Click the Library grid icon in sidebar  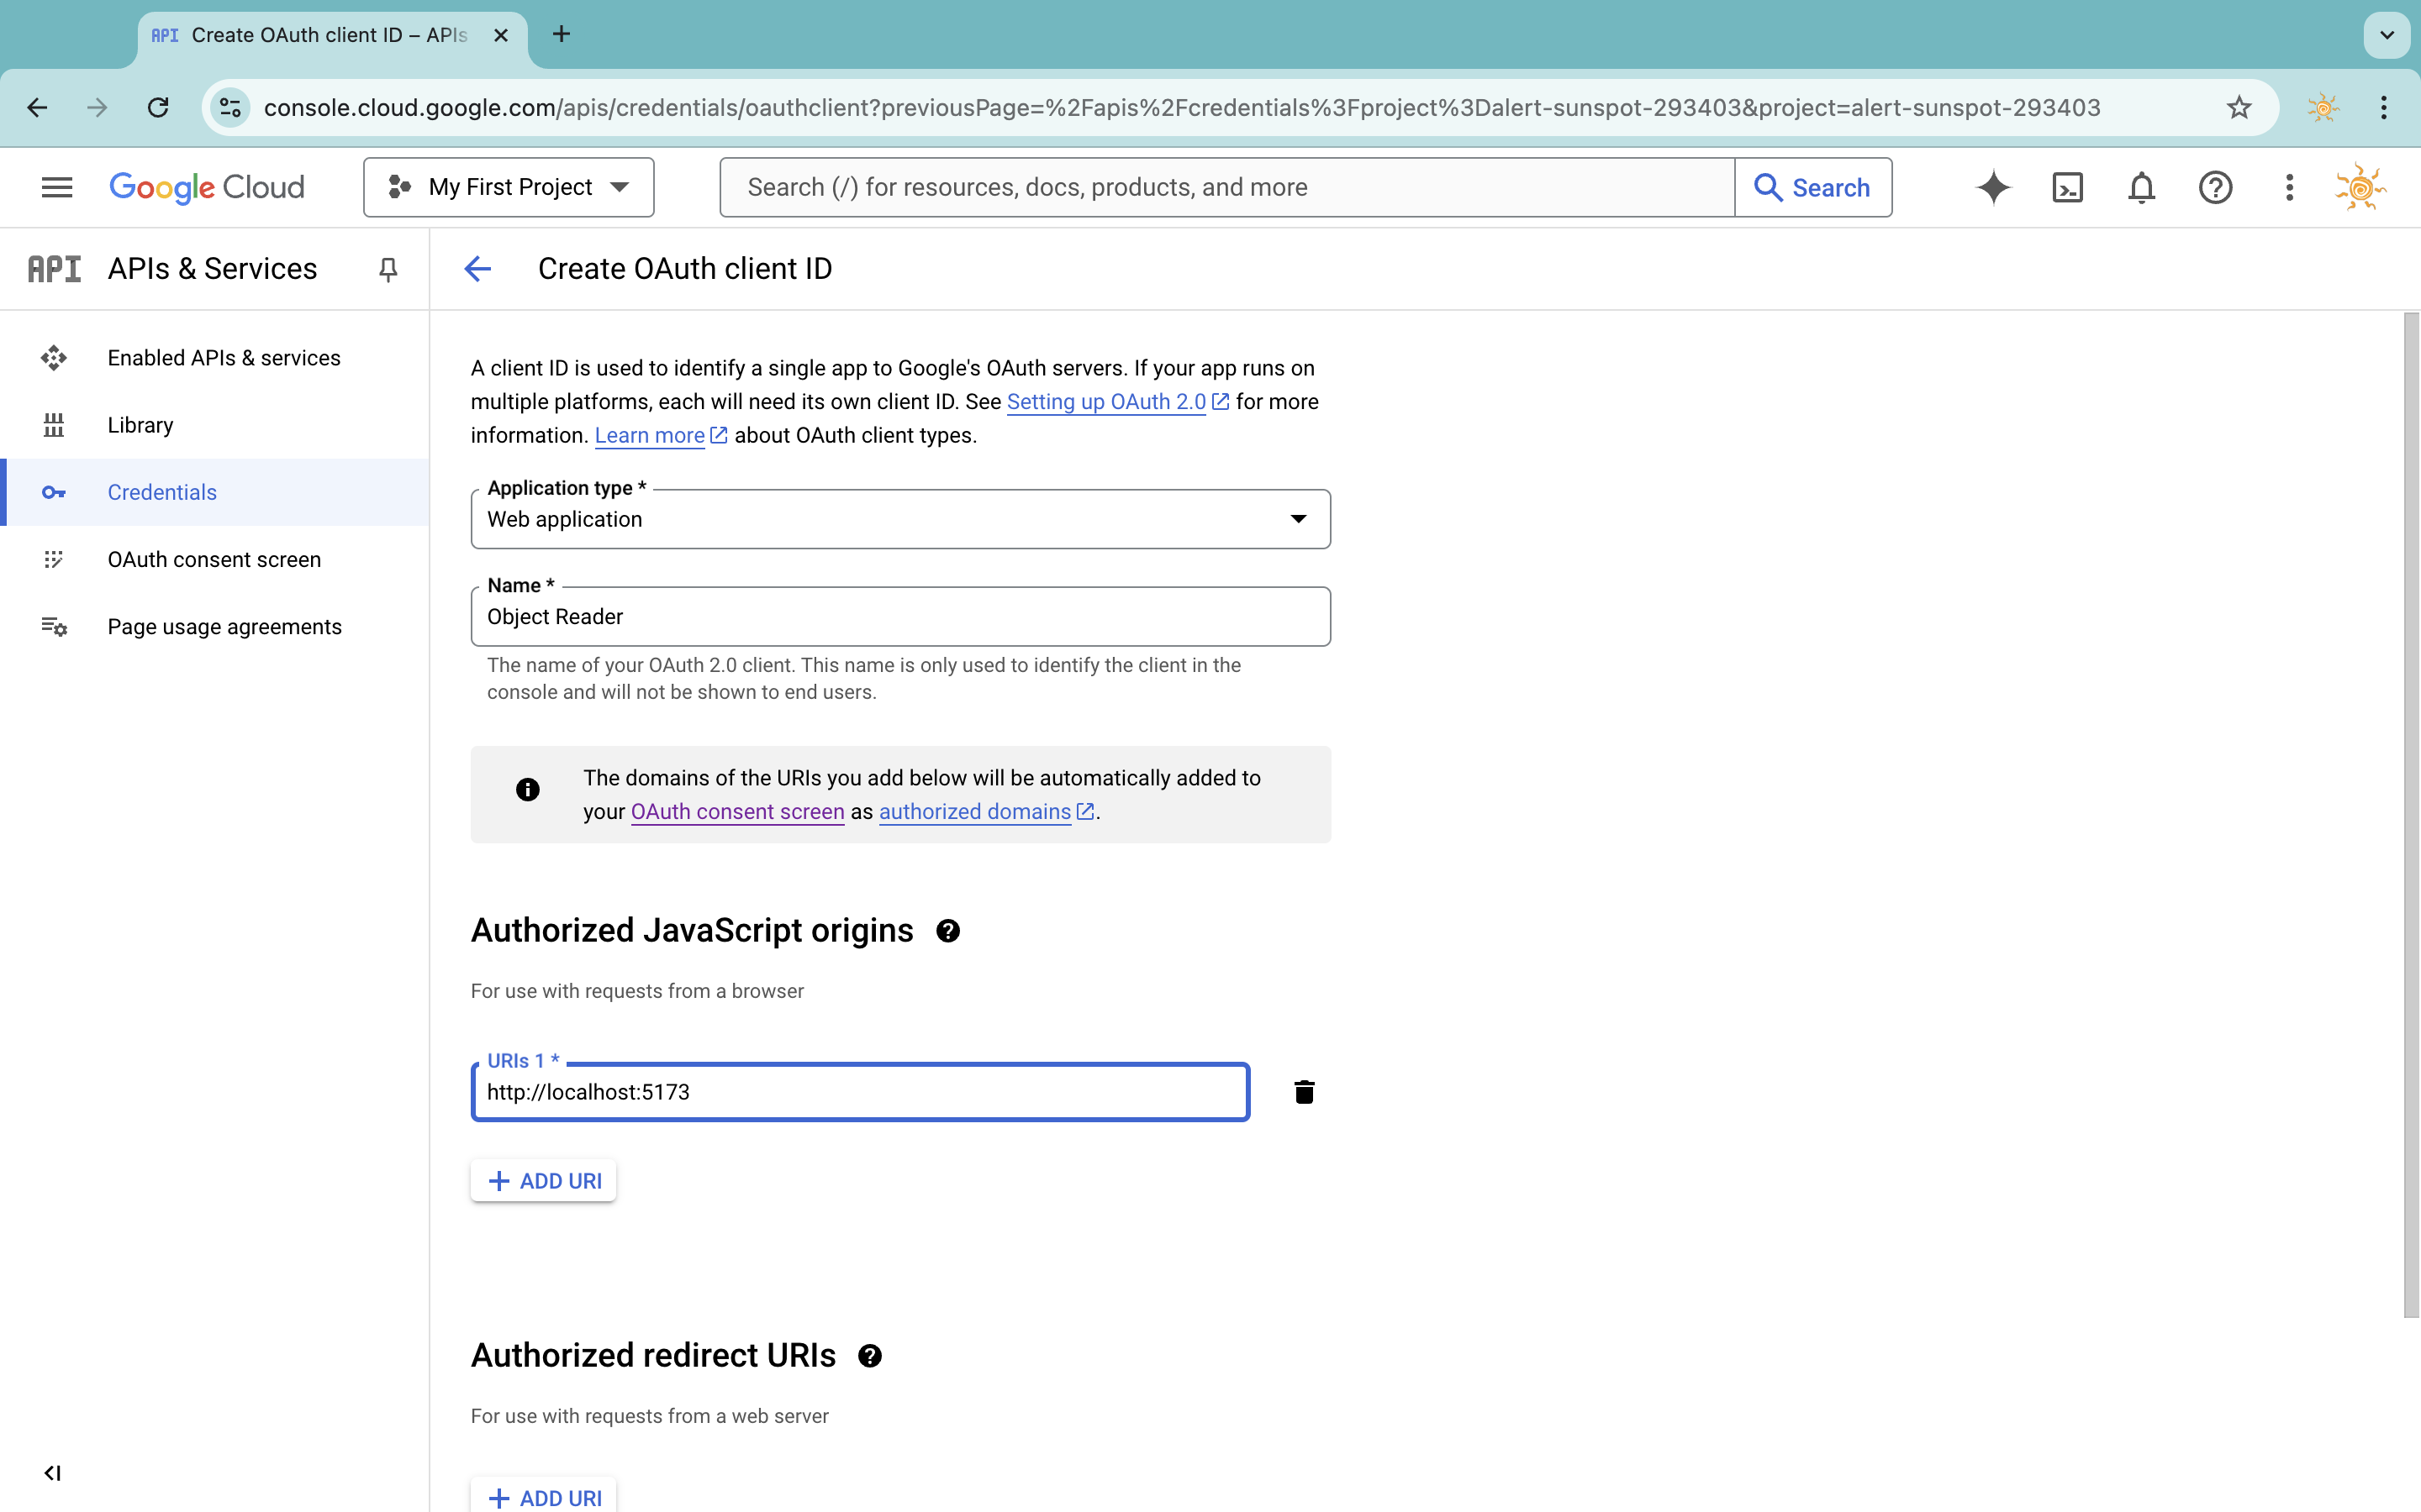coord(54,424)
